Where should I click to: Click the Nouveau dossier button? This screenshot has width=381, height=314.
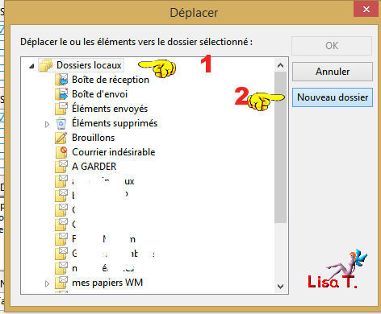333,97
